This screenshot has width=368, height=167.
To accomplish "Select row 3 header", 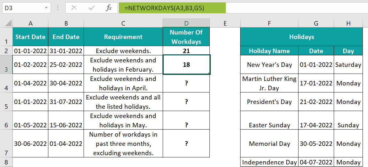I will pyautogui.click(x=6, y=65).
